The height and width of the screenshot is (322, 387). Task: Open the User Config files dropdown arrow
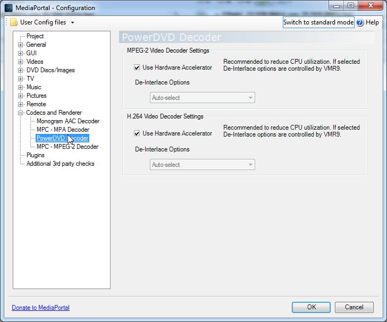point(72,23)
